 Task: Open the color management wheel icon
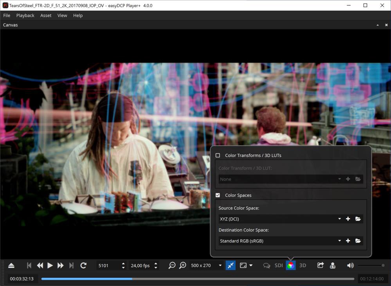[x=290, y=266]
